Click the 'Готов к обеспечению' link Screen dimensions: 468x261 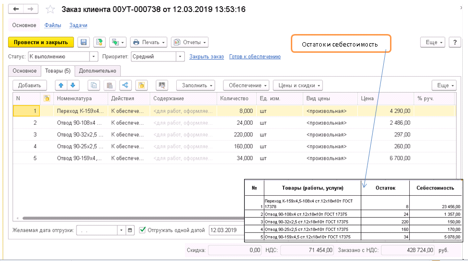[255, 57]
